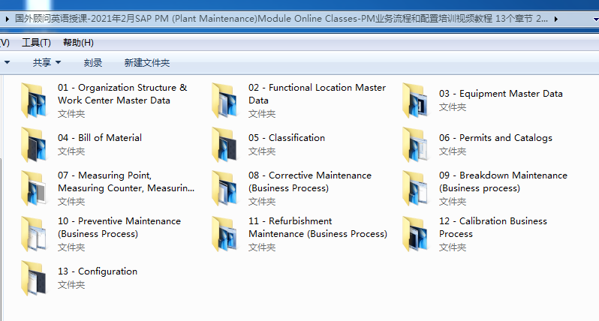This screenshot has height=321, width=599.
Task: Select the '05 - Classification' name
Action: coord(287,138)
